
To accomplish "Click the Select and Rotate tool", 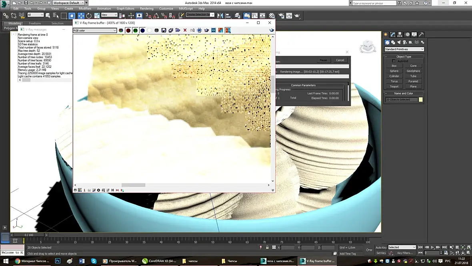I will [89, 16].
